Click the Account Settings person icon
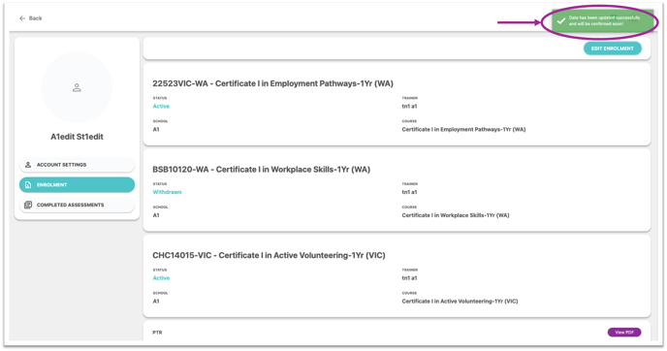This screenshot has width=667, height=351. [x=28, y=165]
